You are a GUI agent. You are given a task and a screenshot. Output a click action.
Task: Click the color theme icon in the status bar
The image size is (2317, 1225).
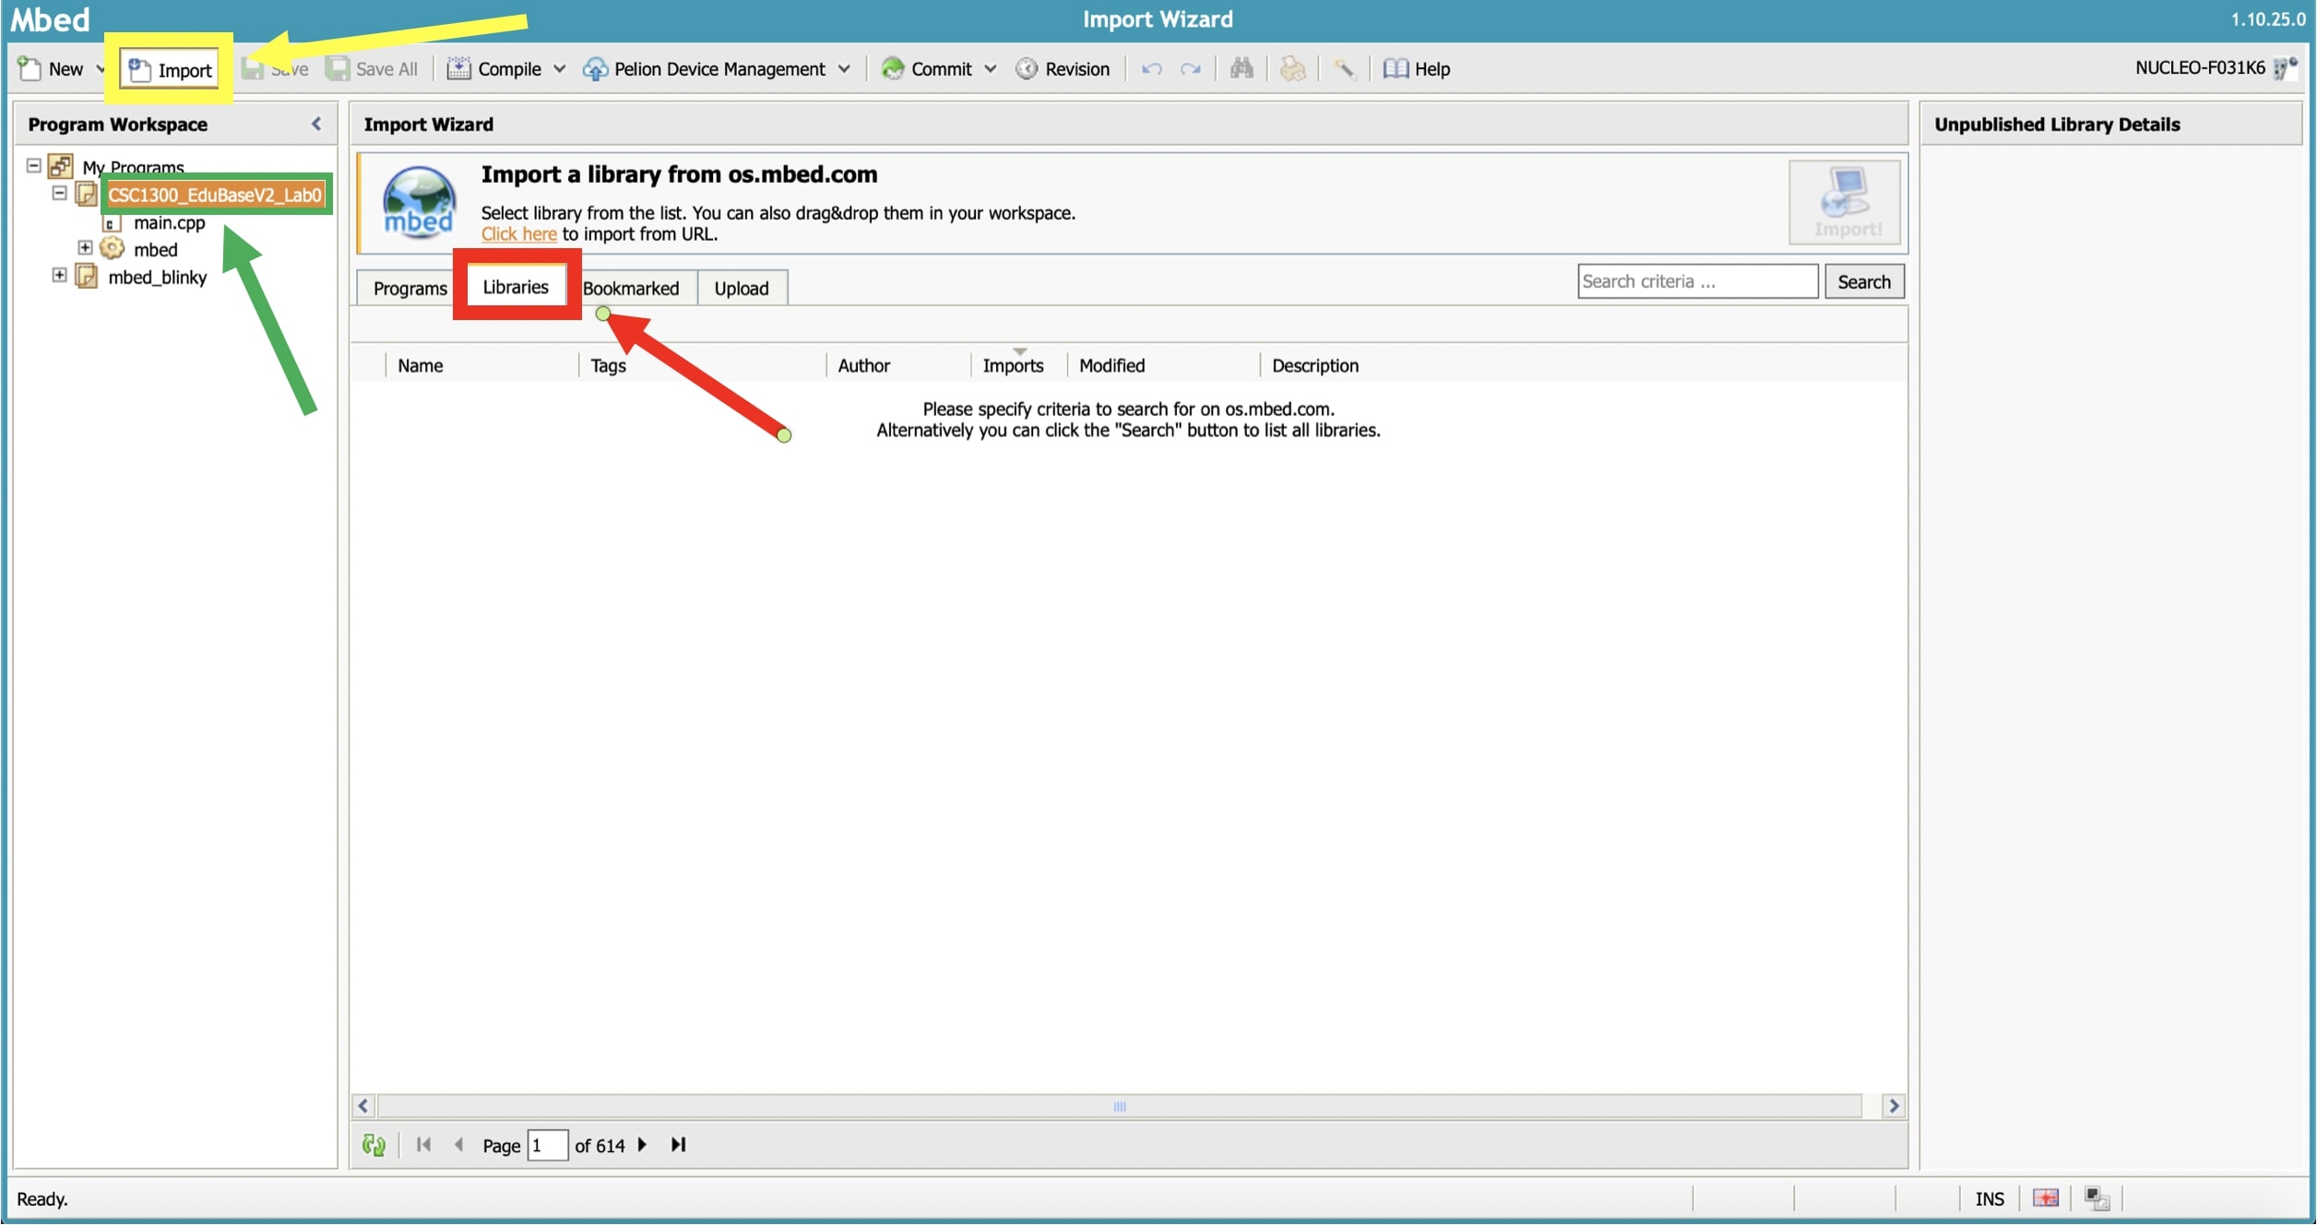pos(2097,1198)
